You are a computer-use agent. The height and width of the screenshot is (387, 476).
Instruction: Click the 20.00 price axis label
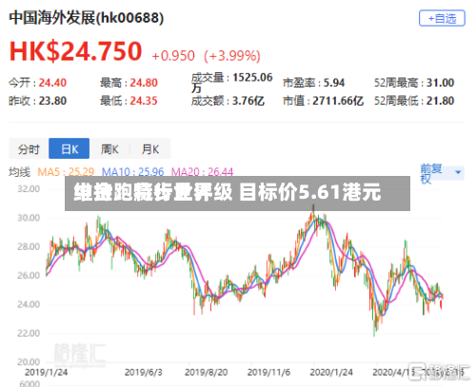29,361
